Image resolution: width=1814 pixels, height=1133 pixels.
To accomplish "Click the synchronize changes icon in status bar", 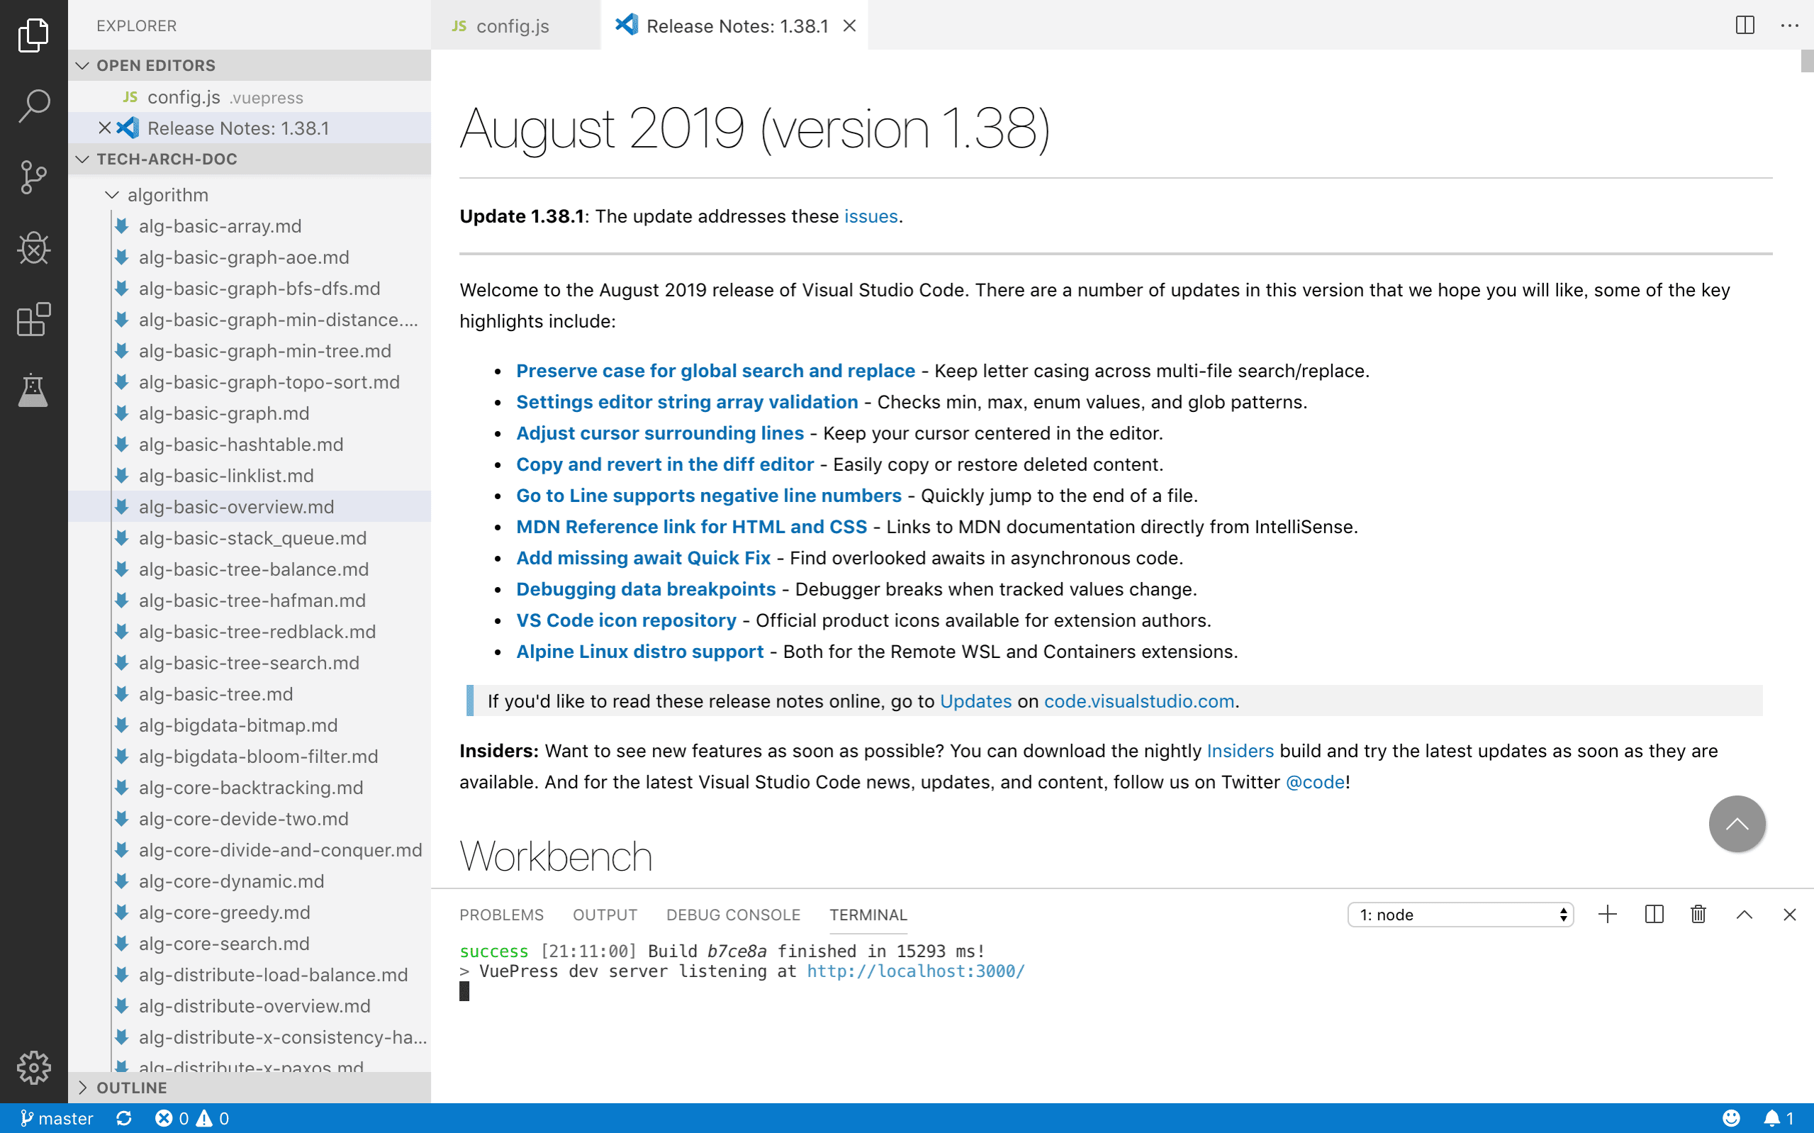I will point(124,1118).
